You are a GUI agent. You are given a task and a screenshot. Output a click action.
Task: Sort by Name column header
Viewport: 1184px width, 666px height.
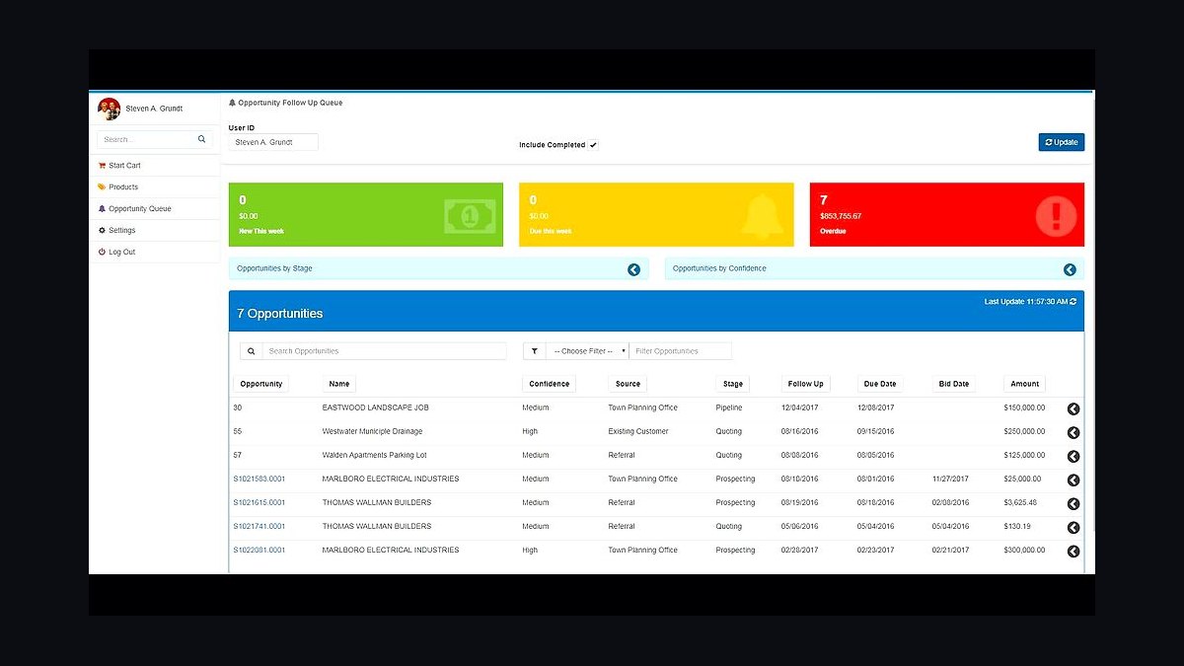click(339, 384)
